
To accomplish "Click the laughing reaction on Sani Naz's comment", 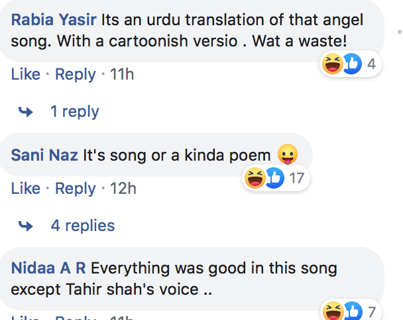I will coord(255,178).
